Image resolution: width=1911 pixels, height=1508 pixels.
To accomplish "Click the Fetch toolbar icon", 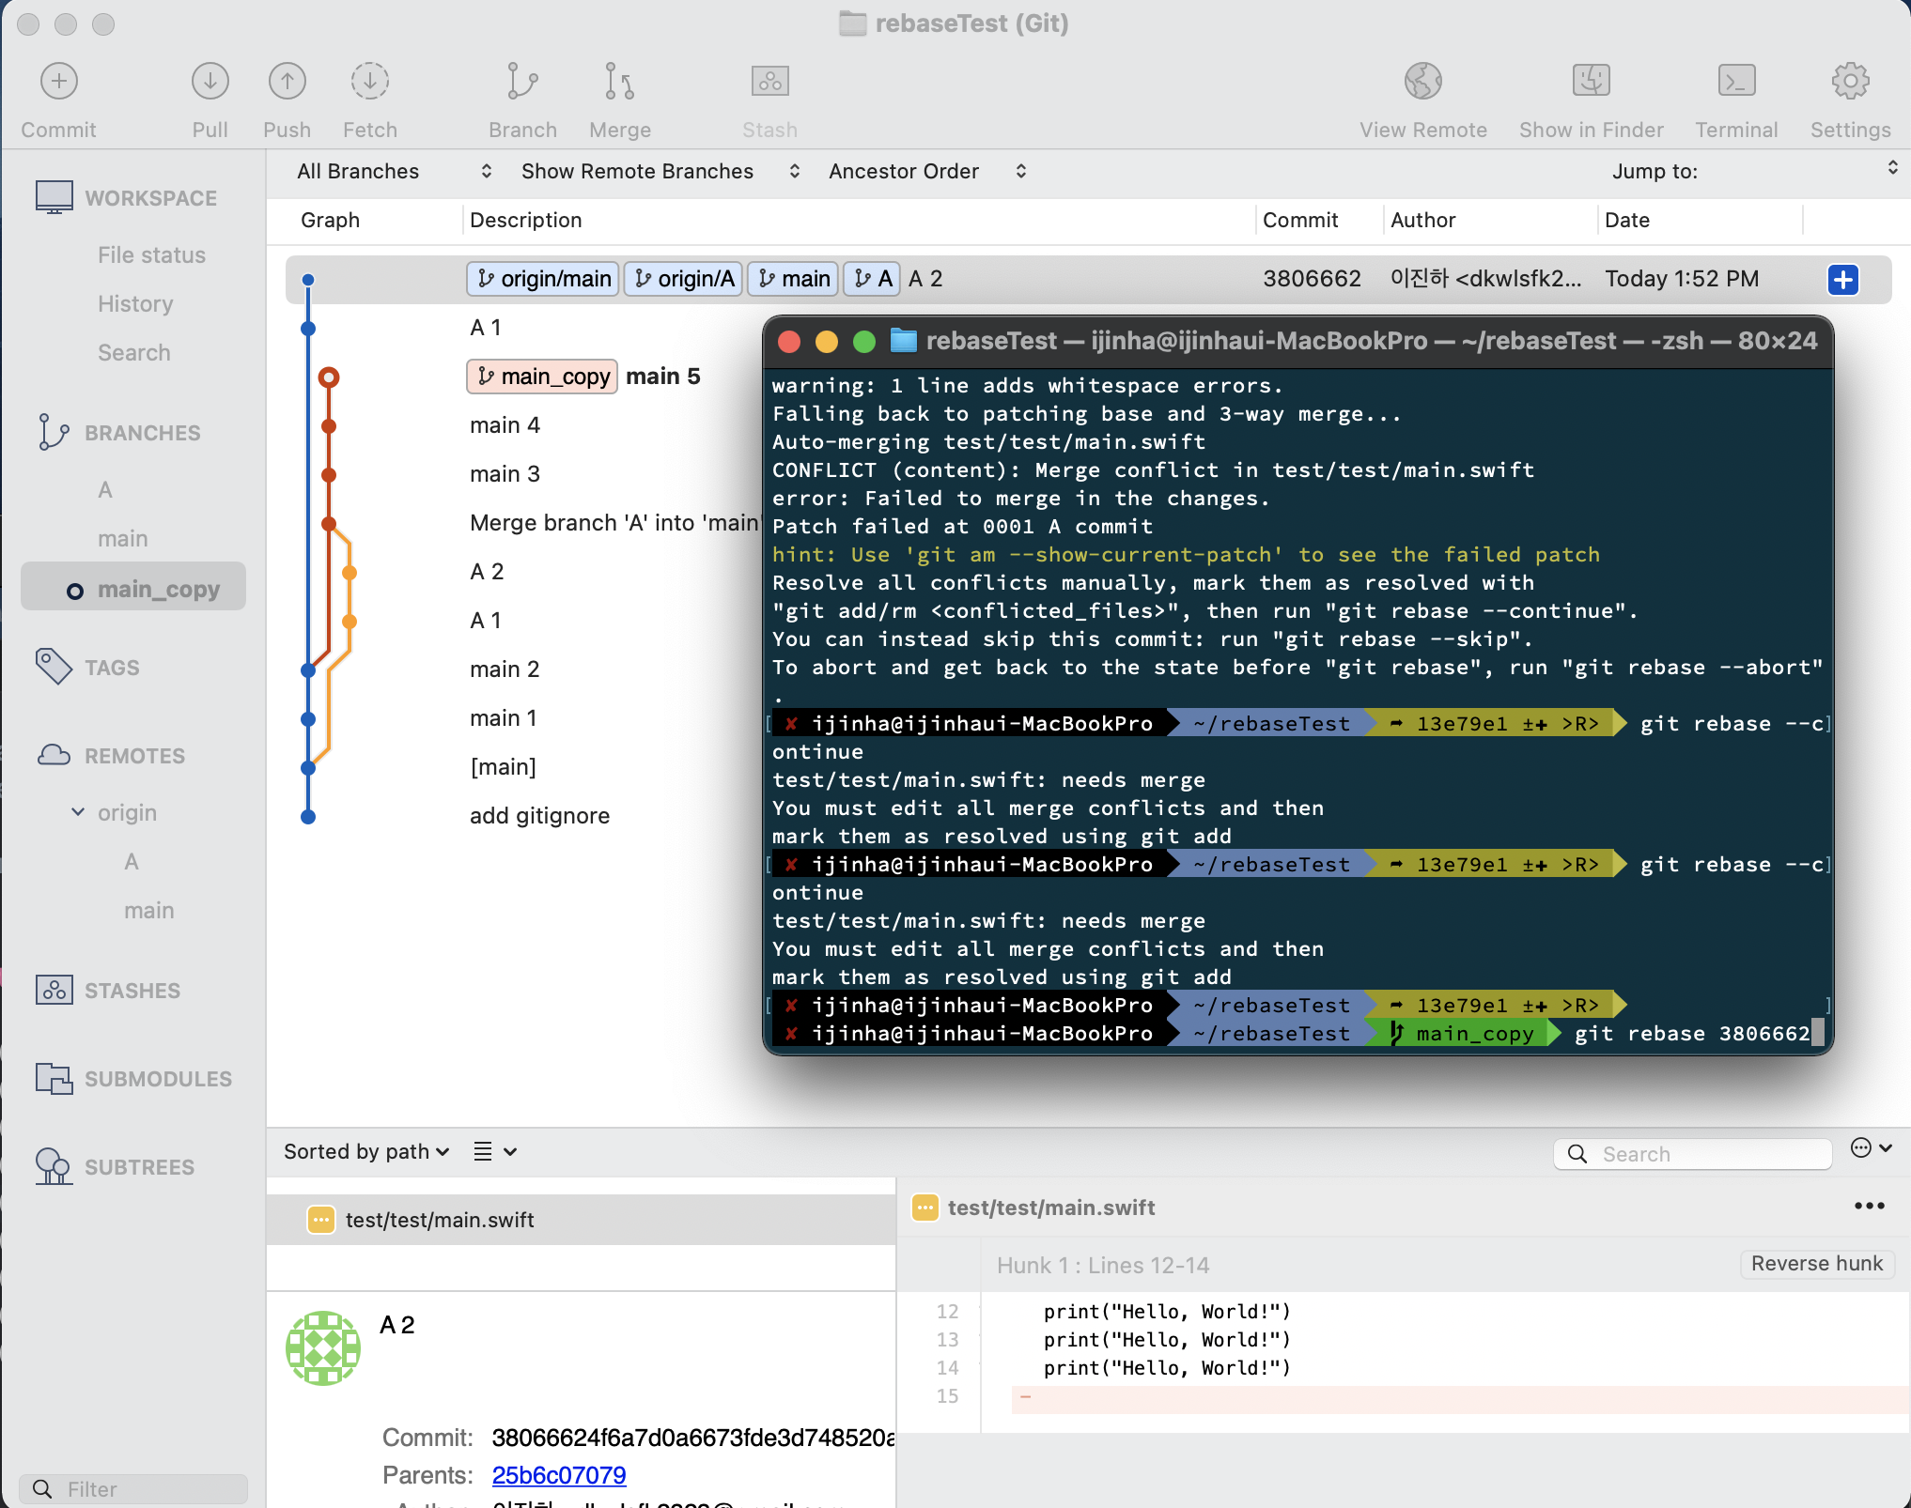I will pos(369,82).
